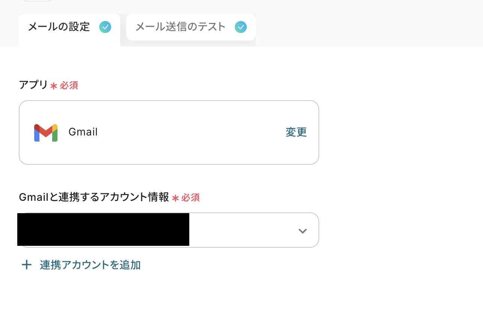Click the blank part of the account dropdown
483x319 pixels.
242,230
